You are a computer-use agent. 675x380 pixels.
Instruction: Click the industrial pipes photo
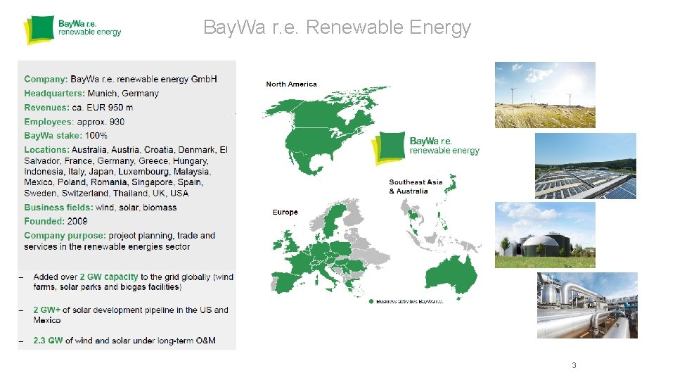(587, 305)
